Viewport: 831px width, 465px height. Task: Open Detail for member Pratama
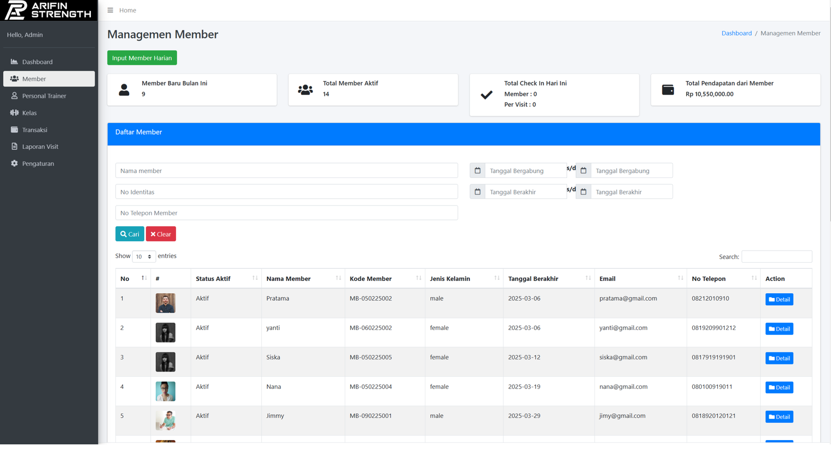tap(779, 299)
